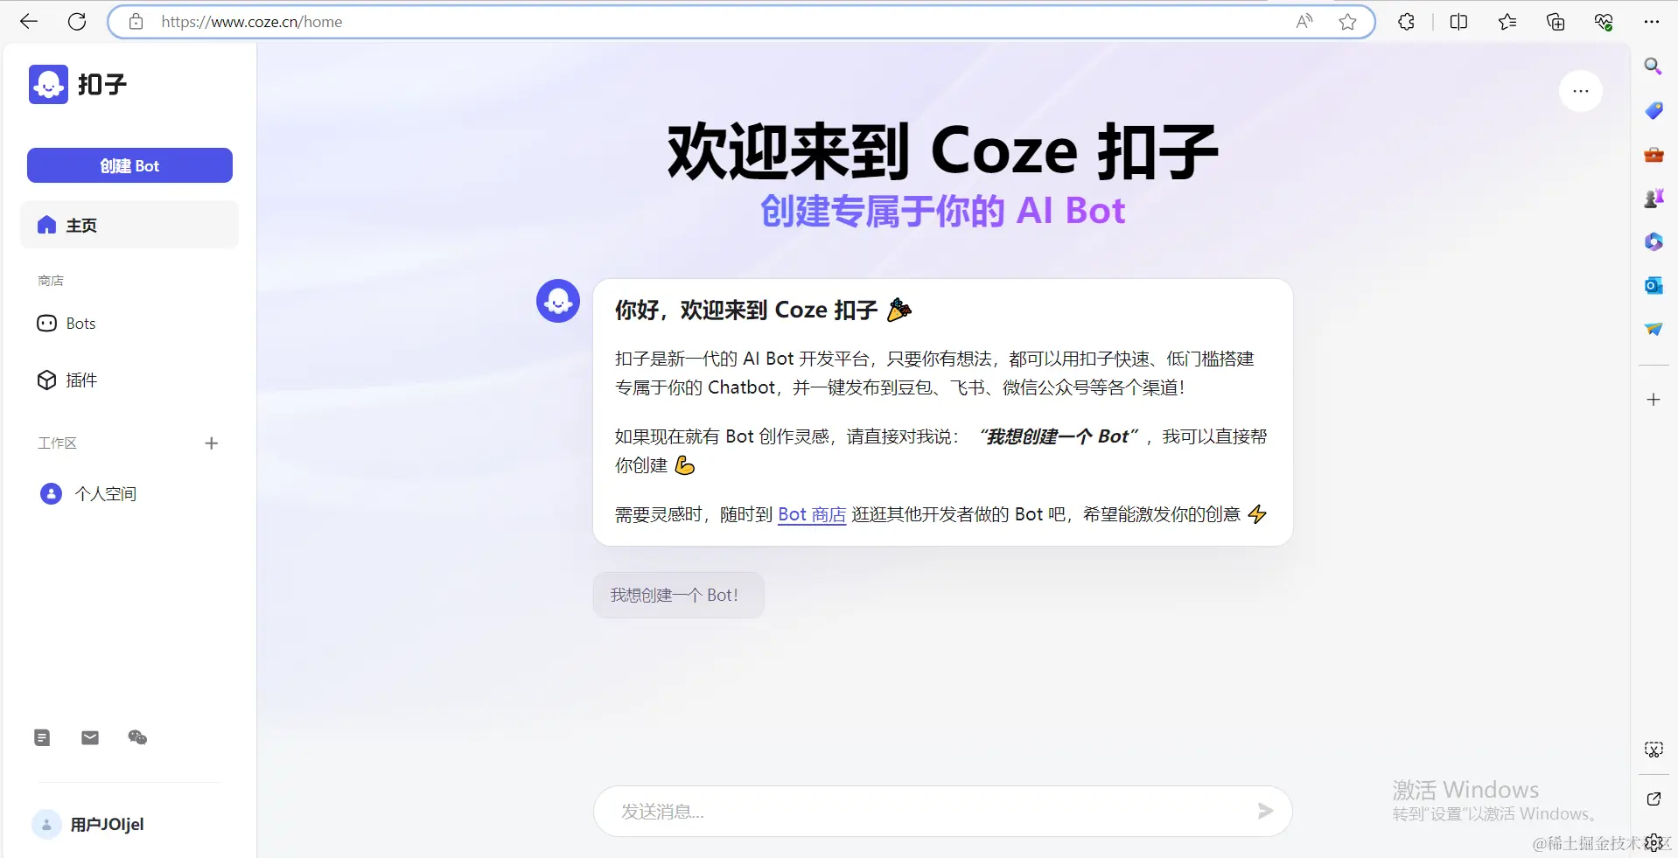Open the 用户JOIjel account profile
This screenshot has height=858, width=1678.
click(88, 824)
